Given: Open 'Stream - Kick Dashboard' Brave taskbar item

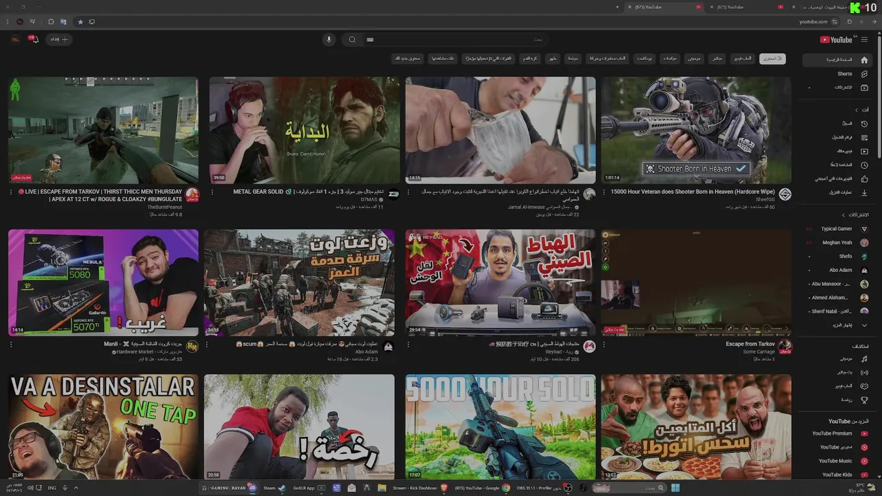Looking at the screenshot, I should 419,488.
